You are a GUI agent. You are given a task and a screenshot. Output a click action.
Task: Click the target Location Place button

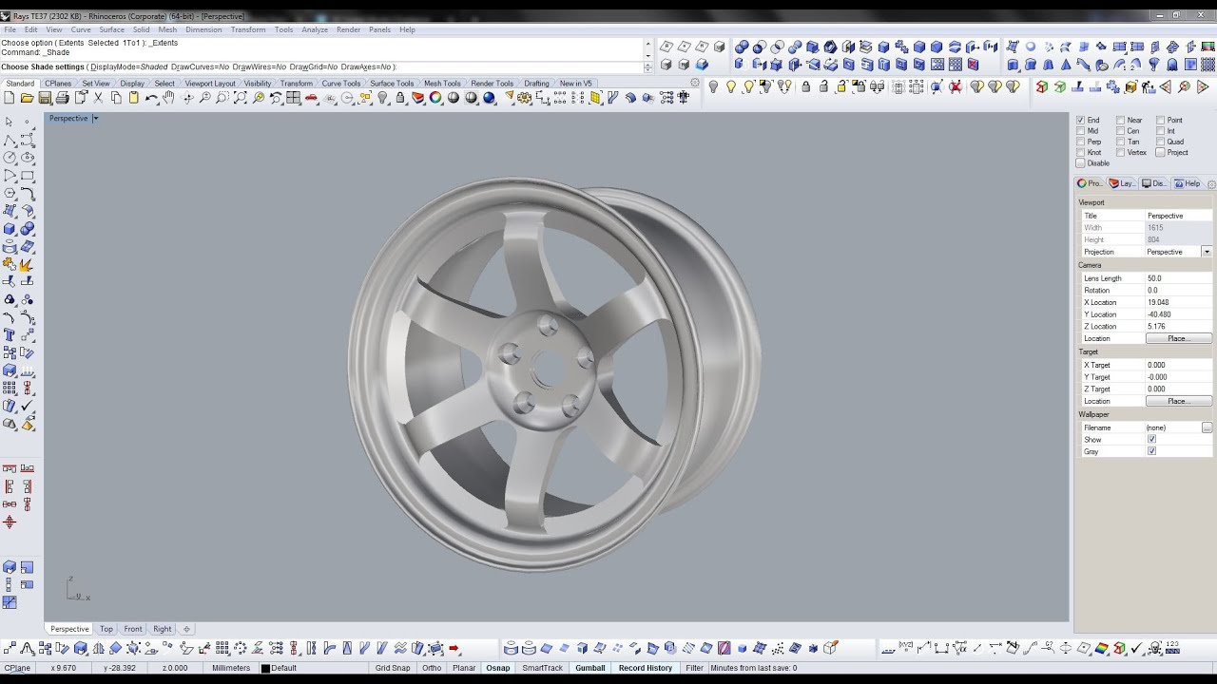(1178, 401)
